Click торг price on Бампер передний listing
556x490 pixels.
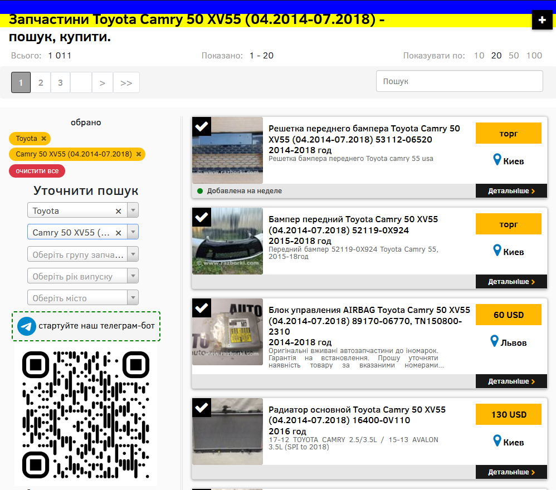coord(509,224)
